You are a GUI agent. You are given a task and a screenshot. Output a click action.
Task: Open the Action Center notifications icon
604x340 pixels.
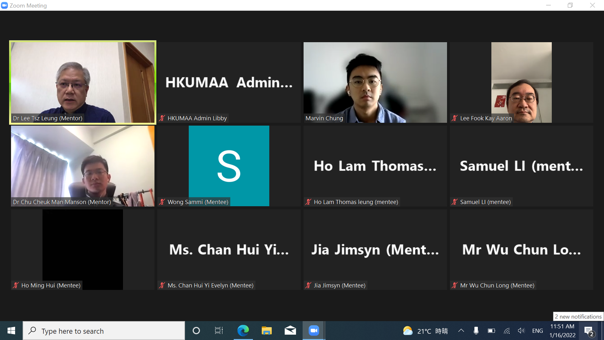(x=590, y=331)
